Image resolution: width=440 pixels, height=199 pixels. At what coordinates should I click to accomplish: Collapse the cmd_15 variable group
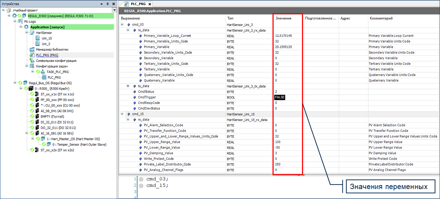click(122, 114)
